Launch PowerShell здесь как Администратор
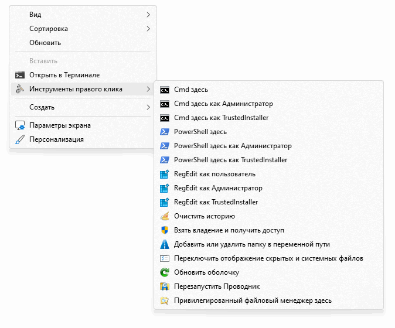Image resolution: width=395 pixels, height=328 pixels. [268, 146]
